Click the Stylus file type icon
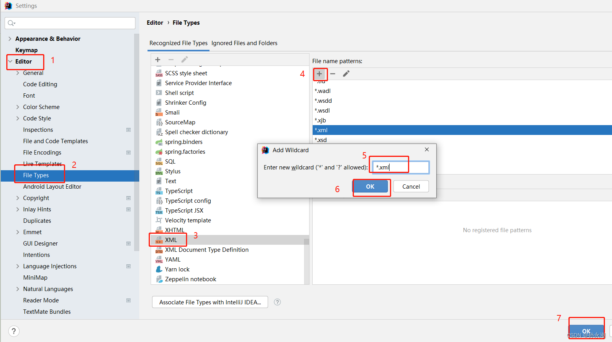The image size is (612, 342). [159, 171]
